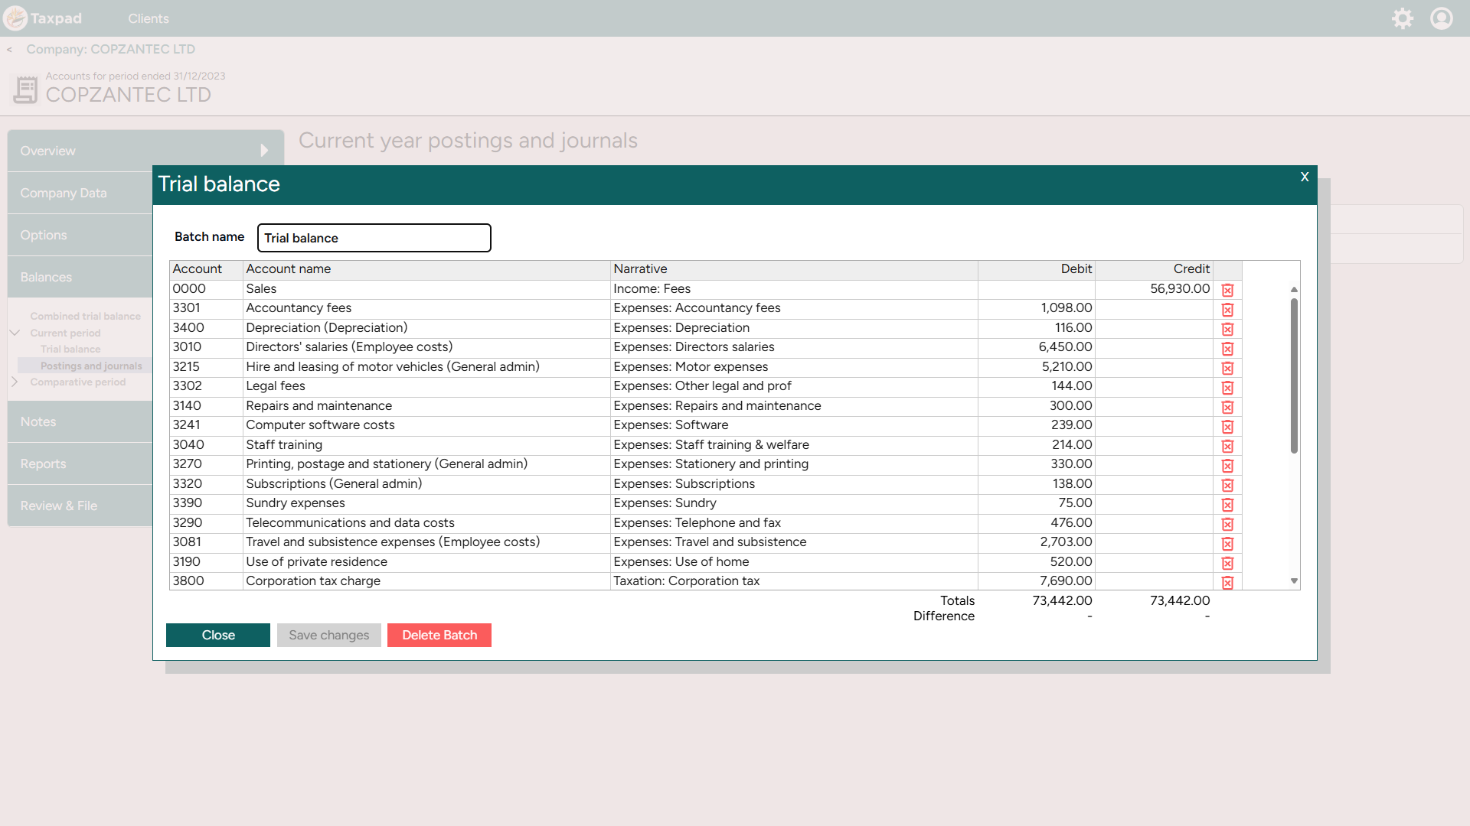Click the accounts period document icon

[25, 89]
